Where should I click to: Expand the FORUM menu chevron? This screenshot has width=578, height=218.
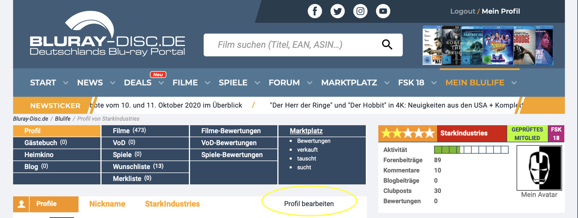coord(309,83)
